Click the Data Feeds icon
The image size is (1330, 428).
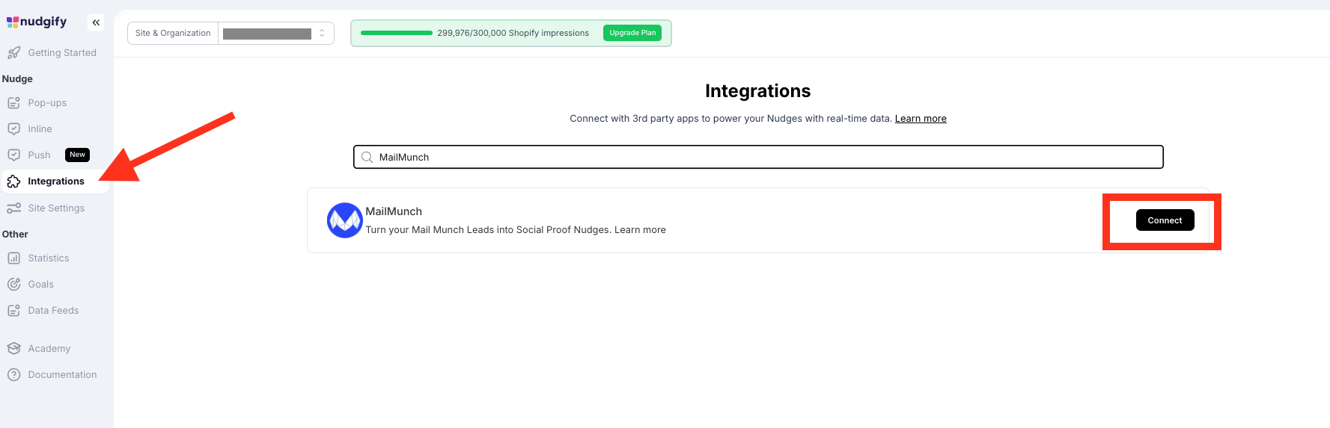(13, 311)
